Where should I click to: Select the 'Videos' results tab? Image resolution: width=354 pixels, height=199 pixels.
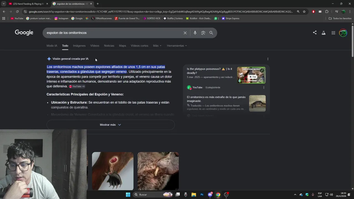click(95, 46)
